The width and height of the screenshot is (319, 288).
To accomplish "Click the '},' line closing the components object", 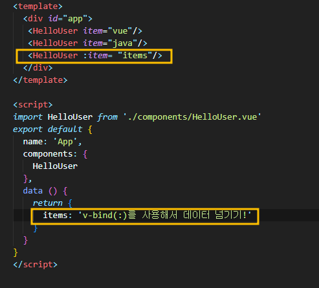I will [27, 179].
